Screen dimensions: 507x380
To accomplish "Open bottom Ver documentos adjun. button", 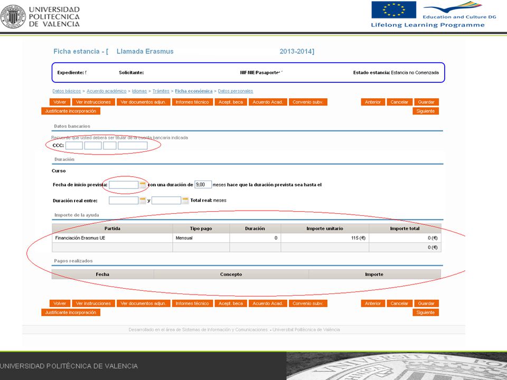I will [143, 303].
